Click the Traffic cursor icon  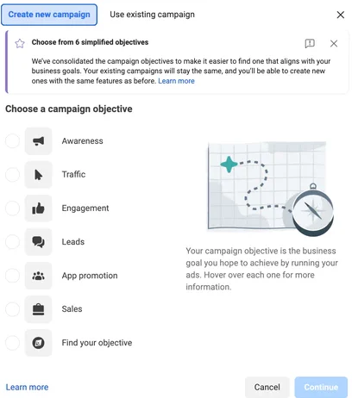[x=38, y=175]
